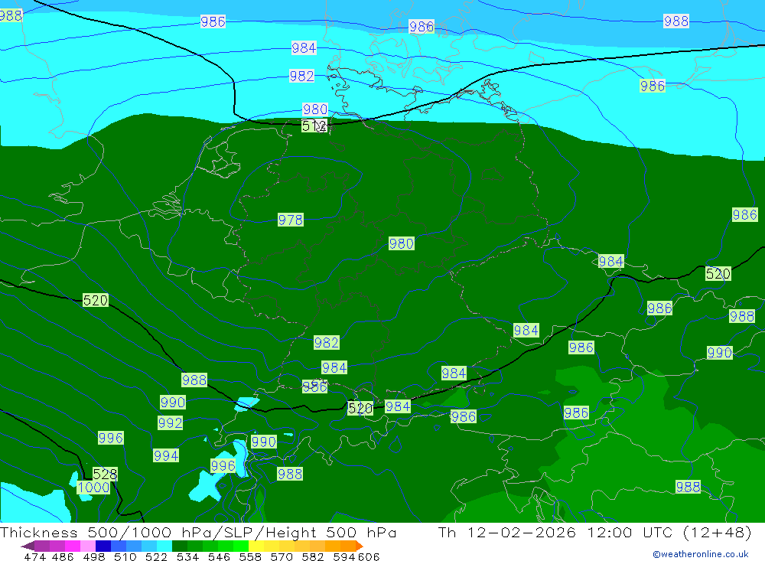Click legend value 522
Screen dimensions: 765x561
[156, 556]
